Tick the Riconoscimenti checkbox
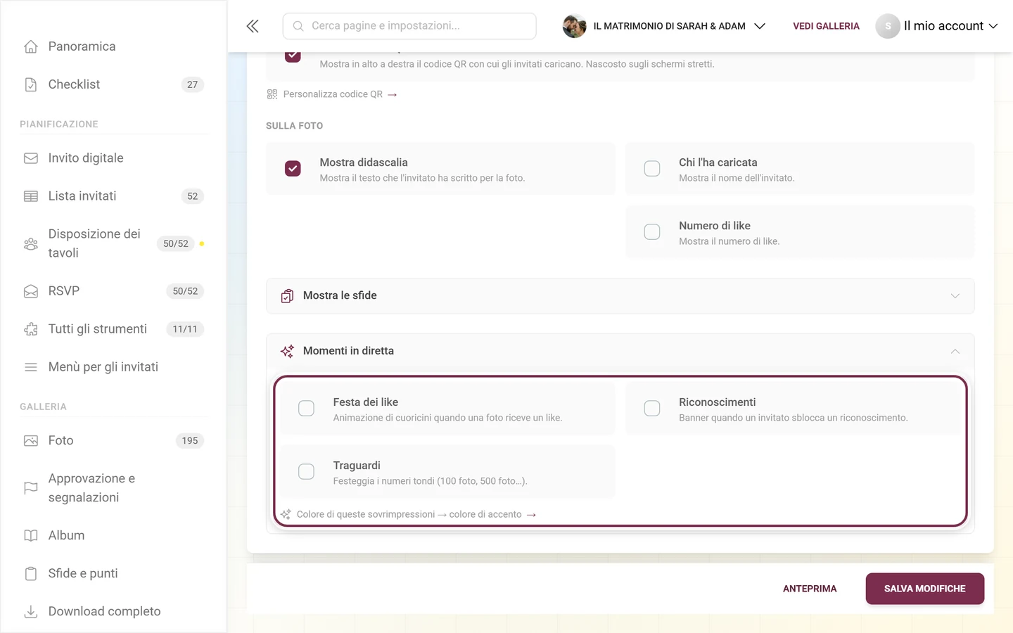This screenshot has height=633, width=1013. (652, 409)
